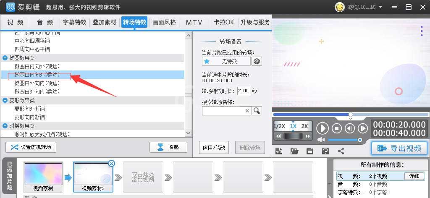Select 四周向中心平铺 transition

[x=32, y=49]
